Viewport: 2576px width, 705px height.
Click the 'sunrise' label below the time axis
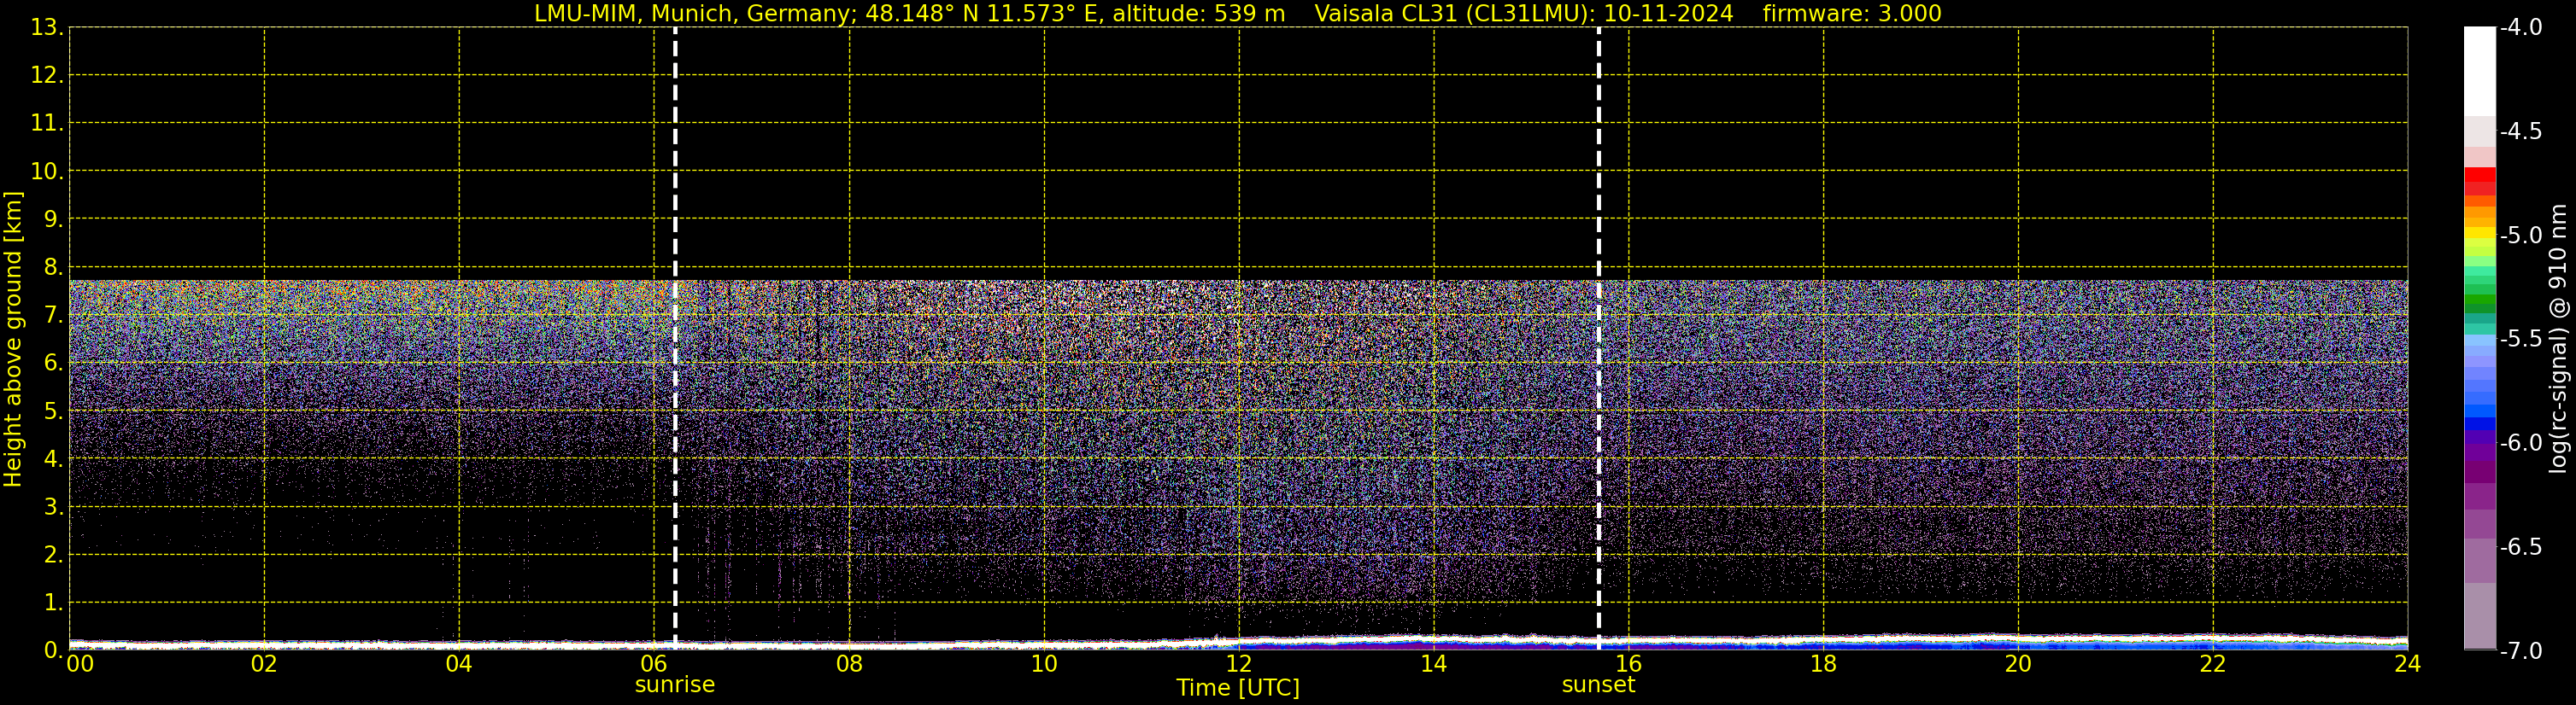coord(675,685)
